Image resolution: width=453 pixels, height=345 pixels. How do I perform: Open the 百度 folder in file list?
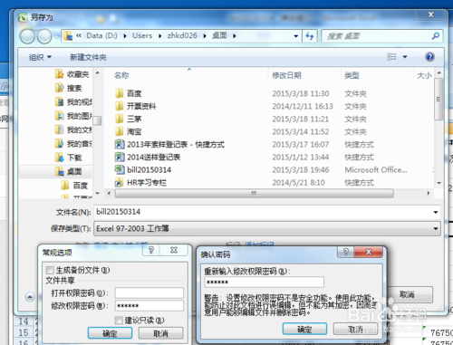[x=129, y=93]
